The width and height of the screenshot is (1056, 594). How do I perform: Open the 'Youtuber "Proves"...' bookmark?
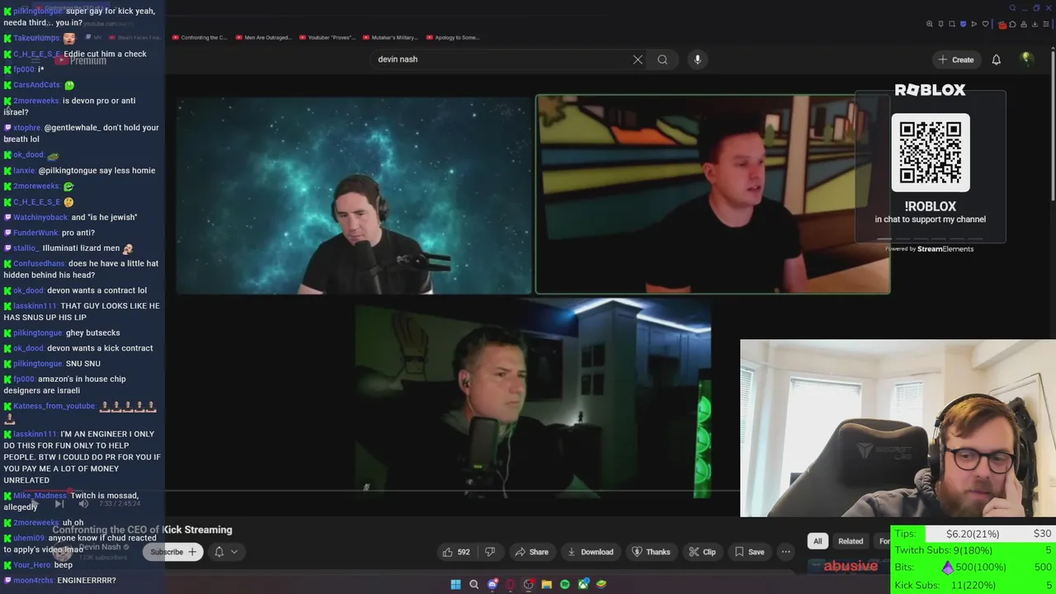pos(327,37)
